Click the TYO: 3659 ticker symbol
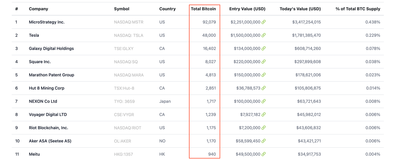 [x=124, y=101]
